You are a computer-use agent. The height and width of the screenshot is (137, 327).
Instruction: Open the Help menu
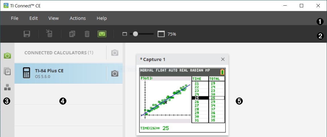102,18
